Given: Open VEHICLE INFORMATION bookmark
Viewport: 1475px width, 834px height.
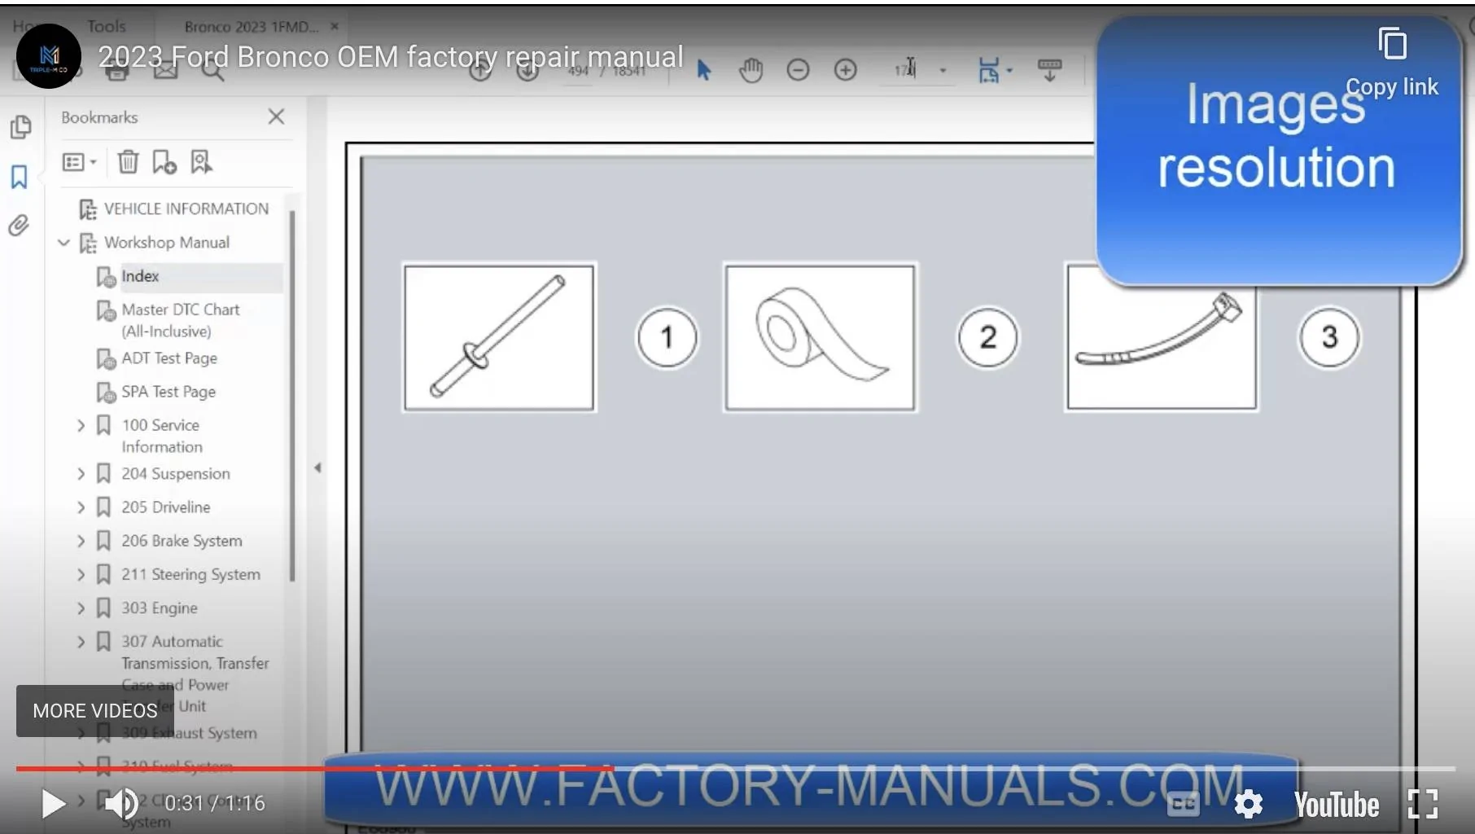Looking at the screenshot, I should (186, 208).
